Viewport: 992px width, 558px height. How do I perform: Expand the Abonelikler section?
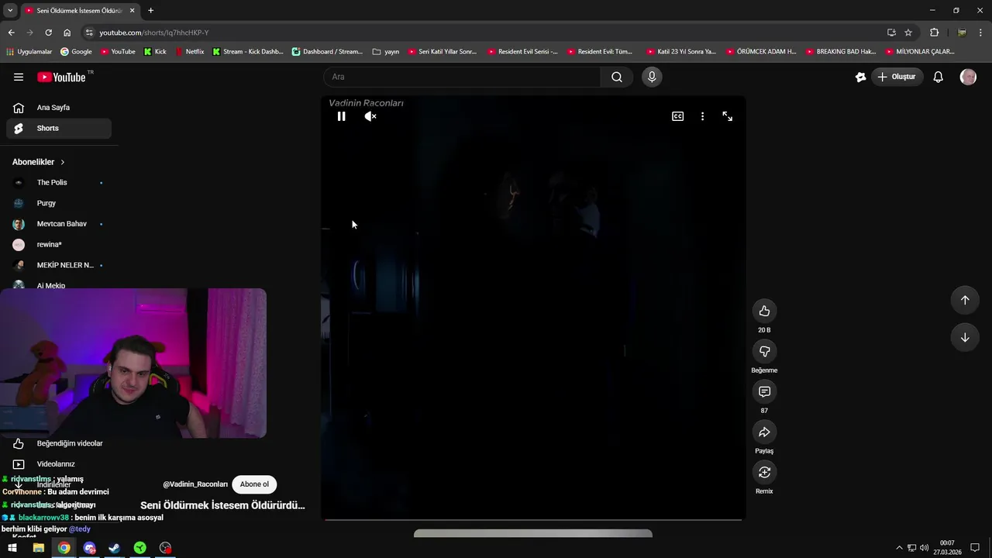39,162
